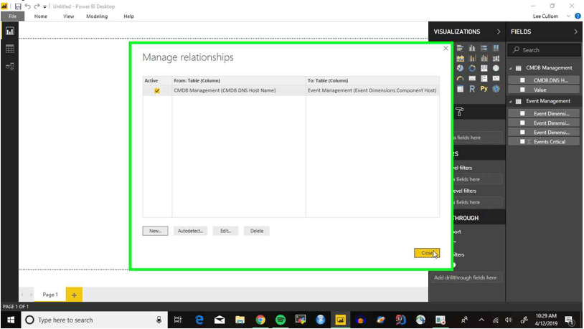Viewport: 584px width, 329px height.
Task: Select the line and clustered column visualization
Action: [x=484, y=59]
